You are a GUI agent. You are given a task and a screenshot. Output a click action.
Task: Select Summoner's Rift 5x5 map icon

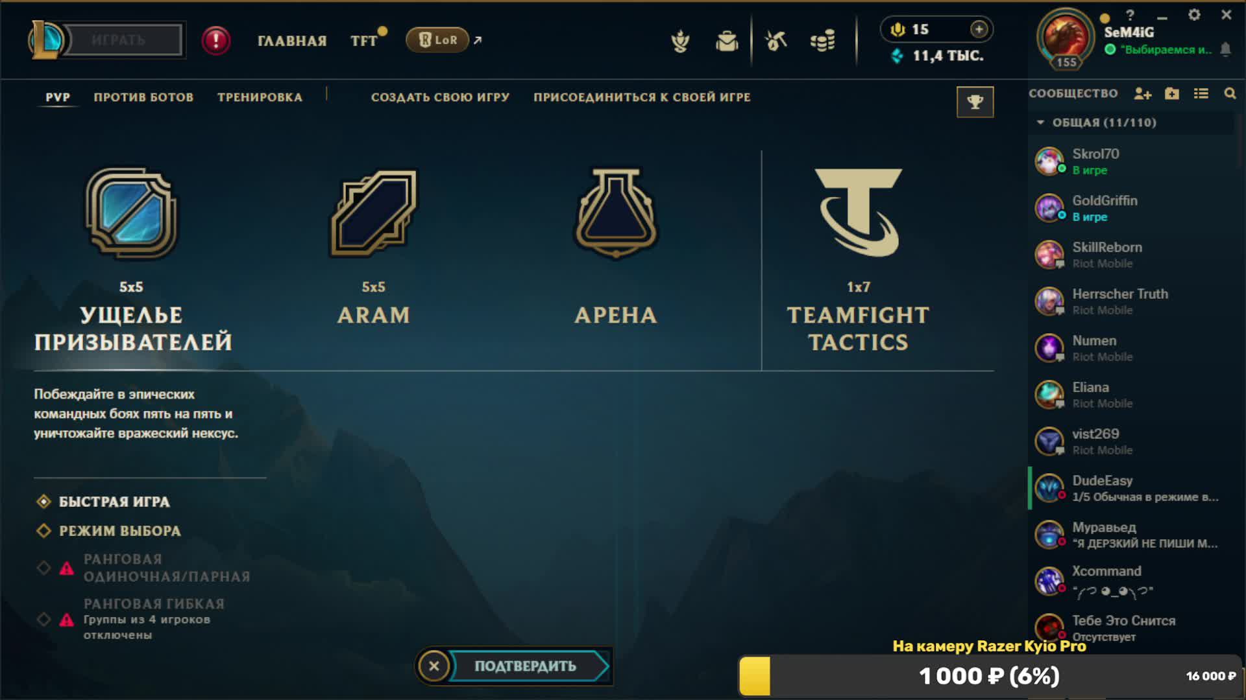[132, 213]
